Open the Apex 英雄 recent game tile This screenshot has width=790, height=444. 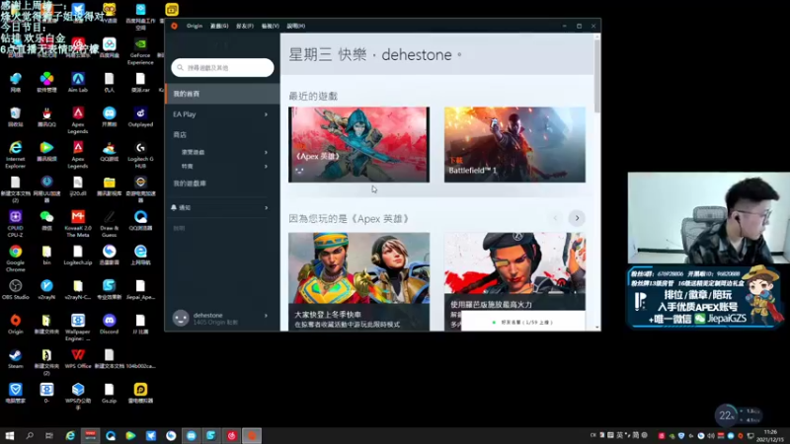pyautogui.click(x=358, y=144)
